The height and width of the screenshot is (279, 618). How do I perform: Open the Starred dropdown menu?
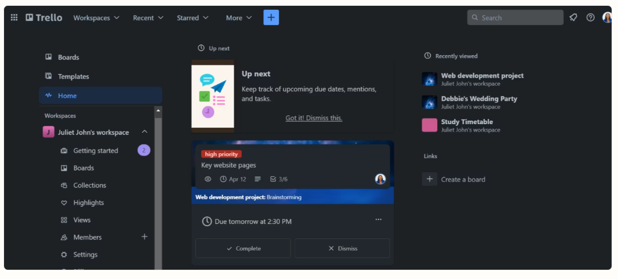(192, 18)
